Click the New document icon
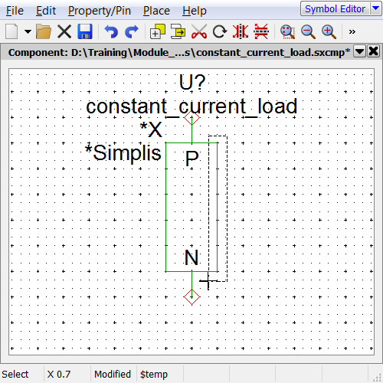Screen dimensions: 383x383 [x=11, y=31]
